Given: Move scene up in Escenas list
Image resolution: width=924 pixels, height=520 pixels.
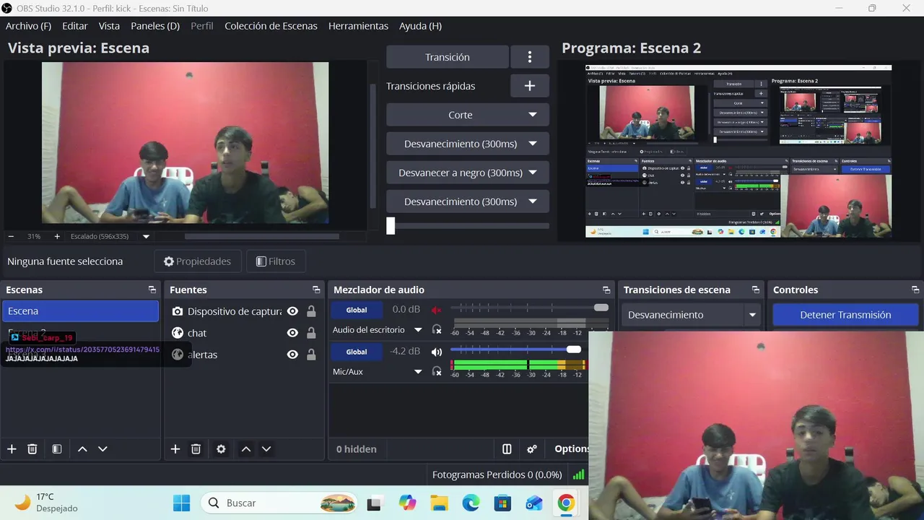Looking at the screenshot, I should coord(82,449).
